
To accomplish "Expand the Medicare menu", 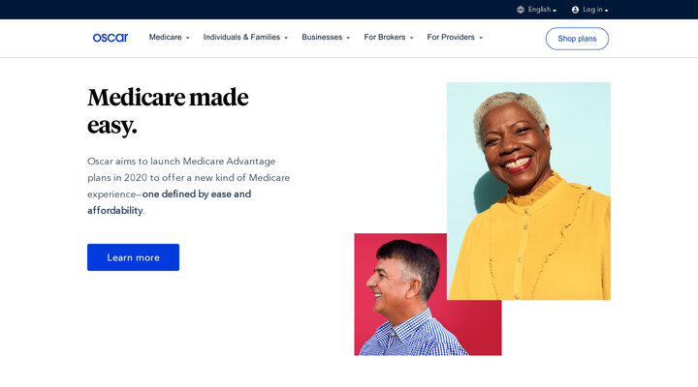I will point(169,38).
